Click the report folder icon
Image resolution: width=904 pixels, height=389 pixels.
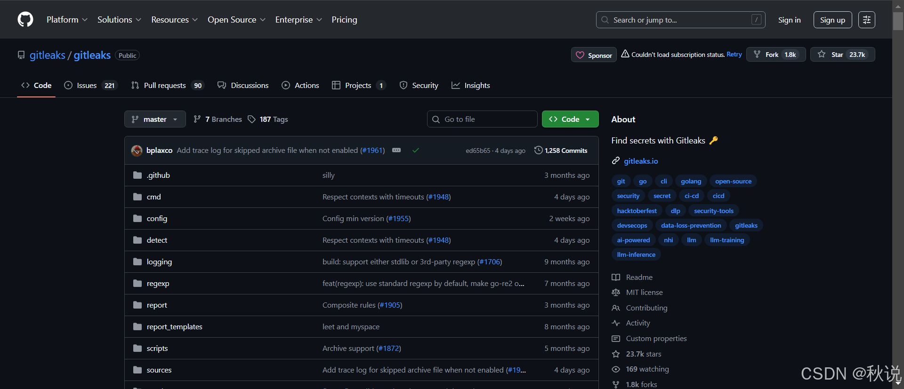[x=137, y=305]
